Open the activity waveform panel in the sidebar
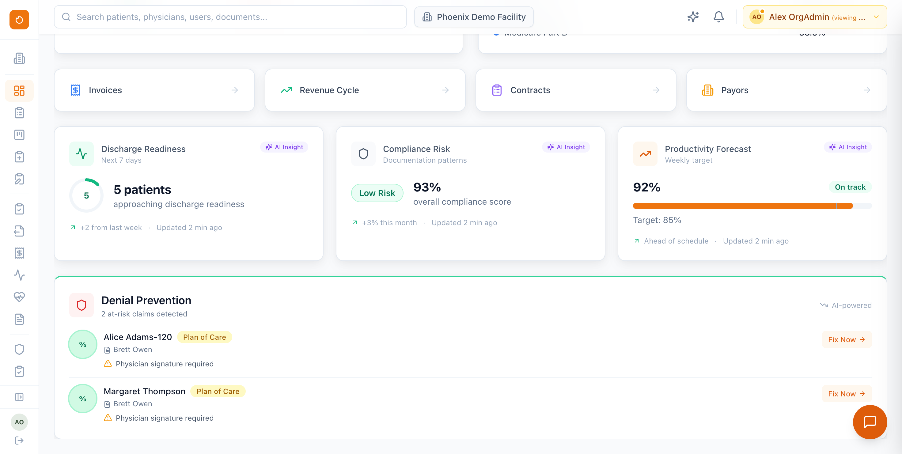 [19, 275]
